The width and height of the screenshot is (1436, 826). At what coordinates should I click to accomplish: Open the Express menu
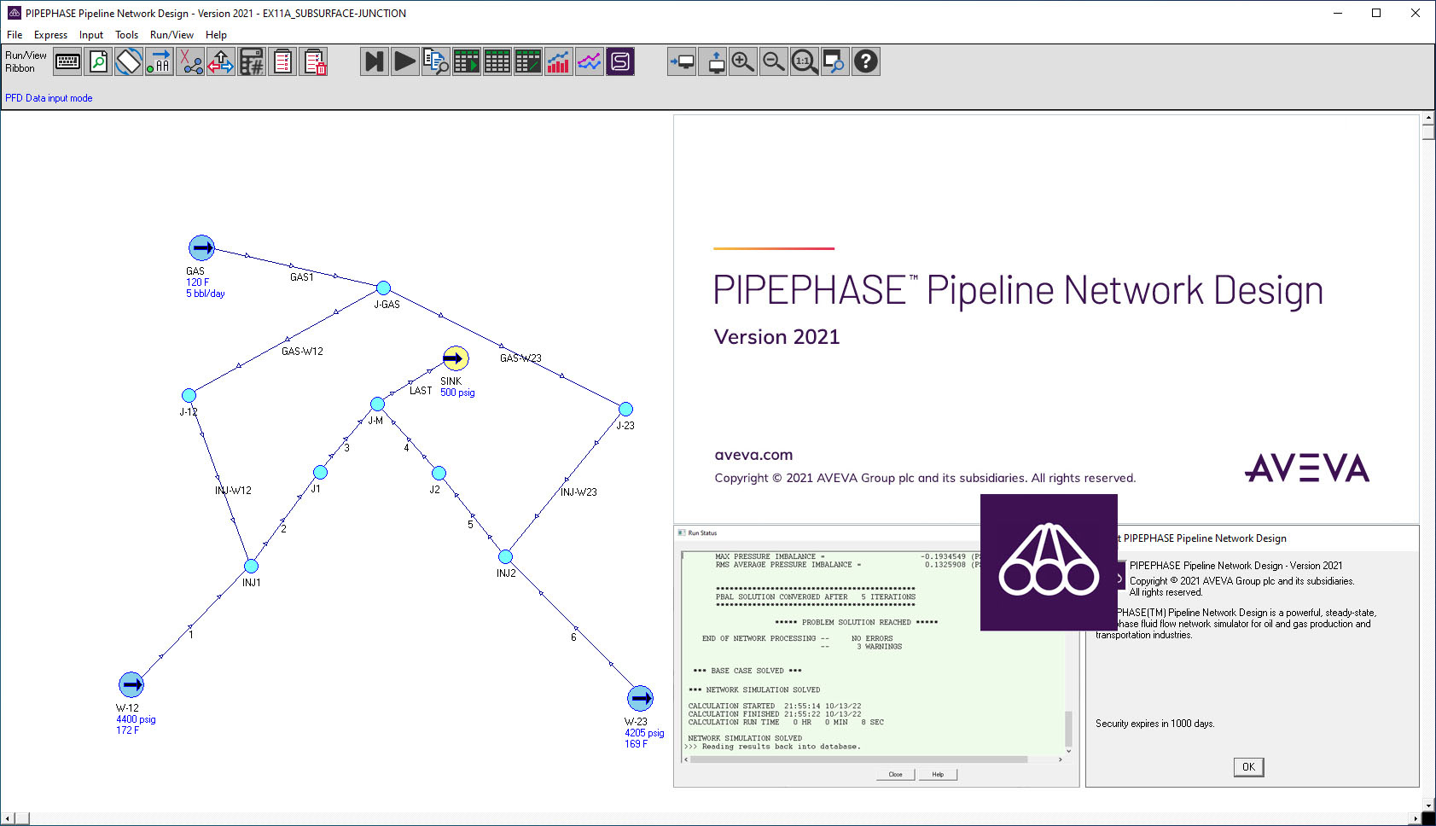pyautogui.click(x=50, y=34)
